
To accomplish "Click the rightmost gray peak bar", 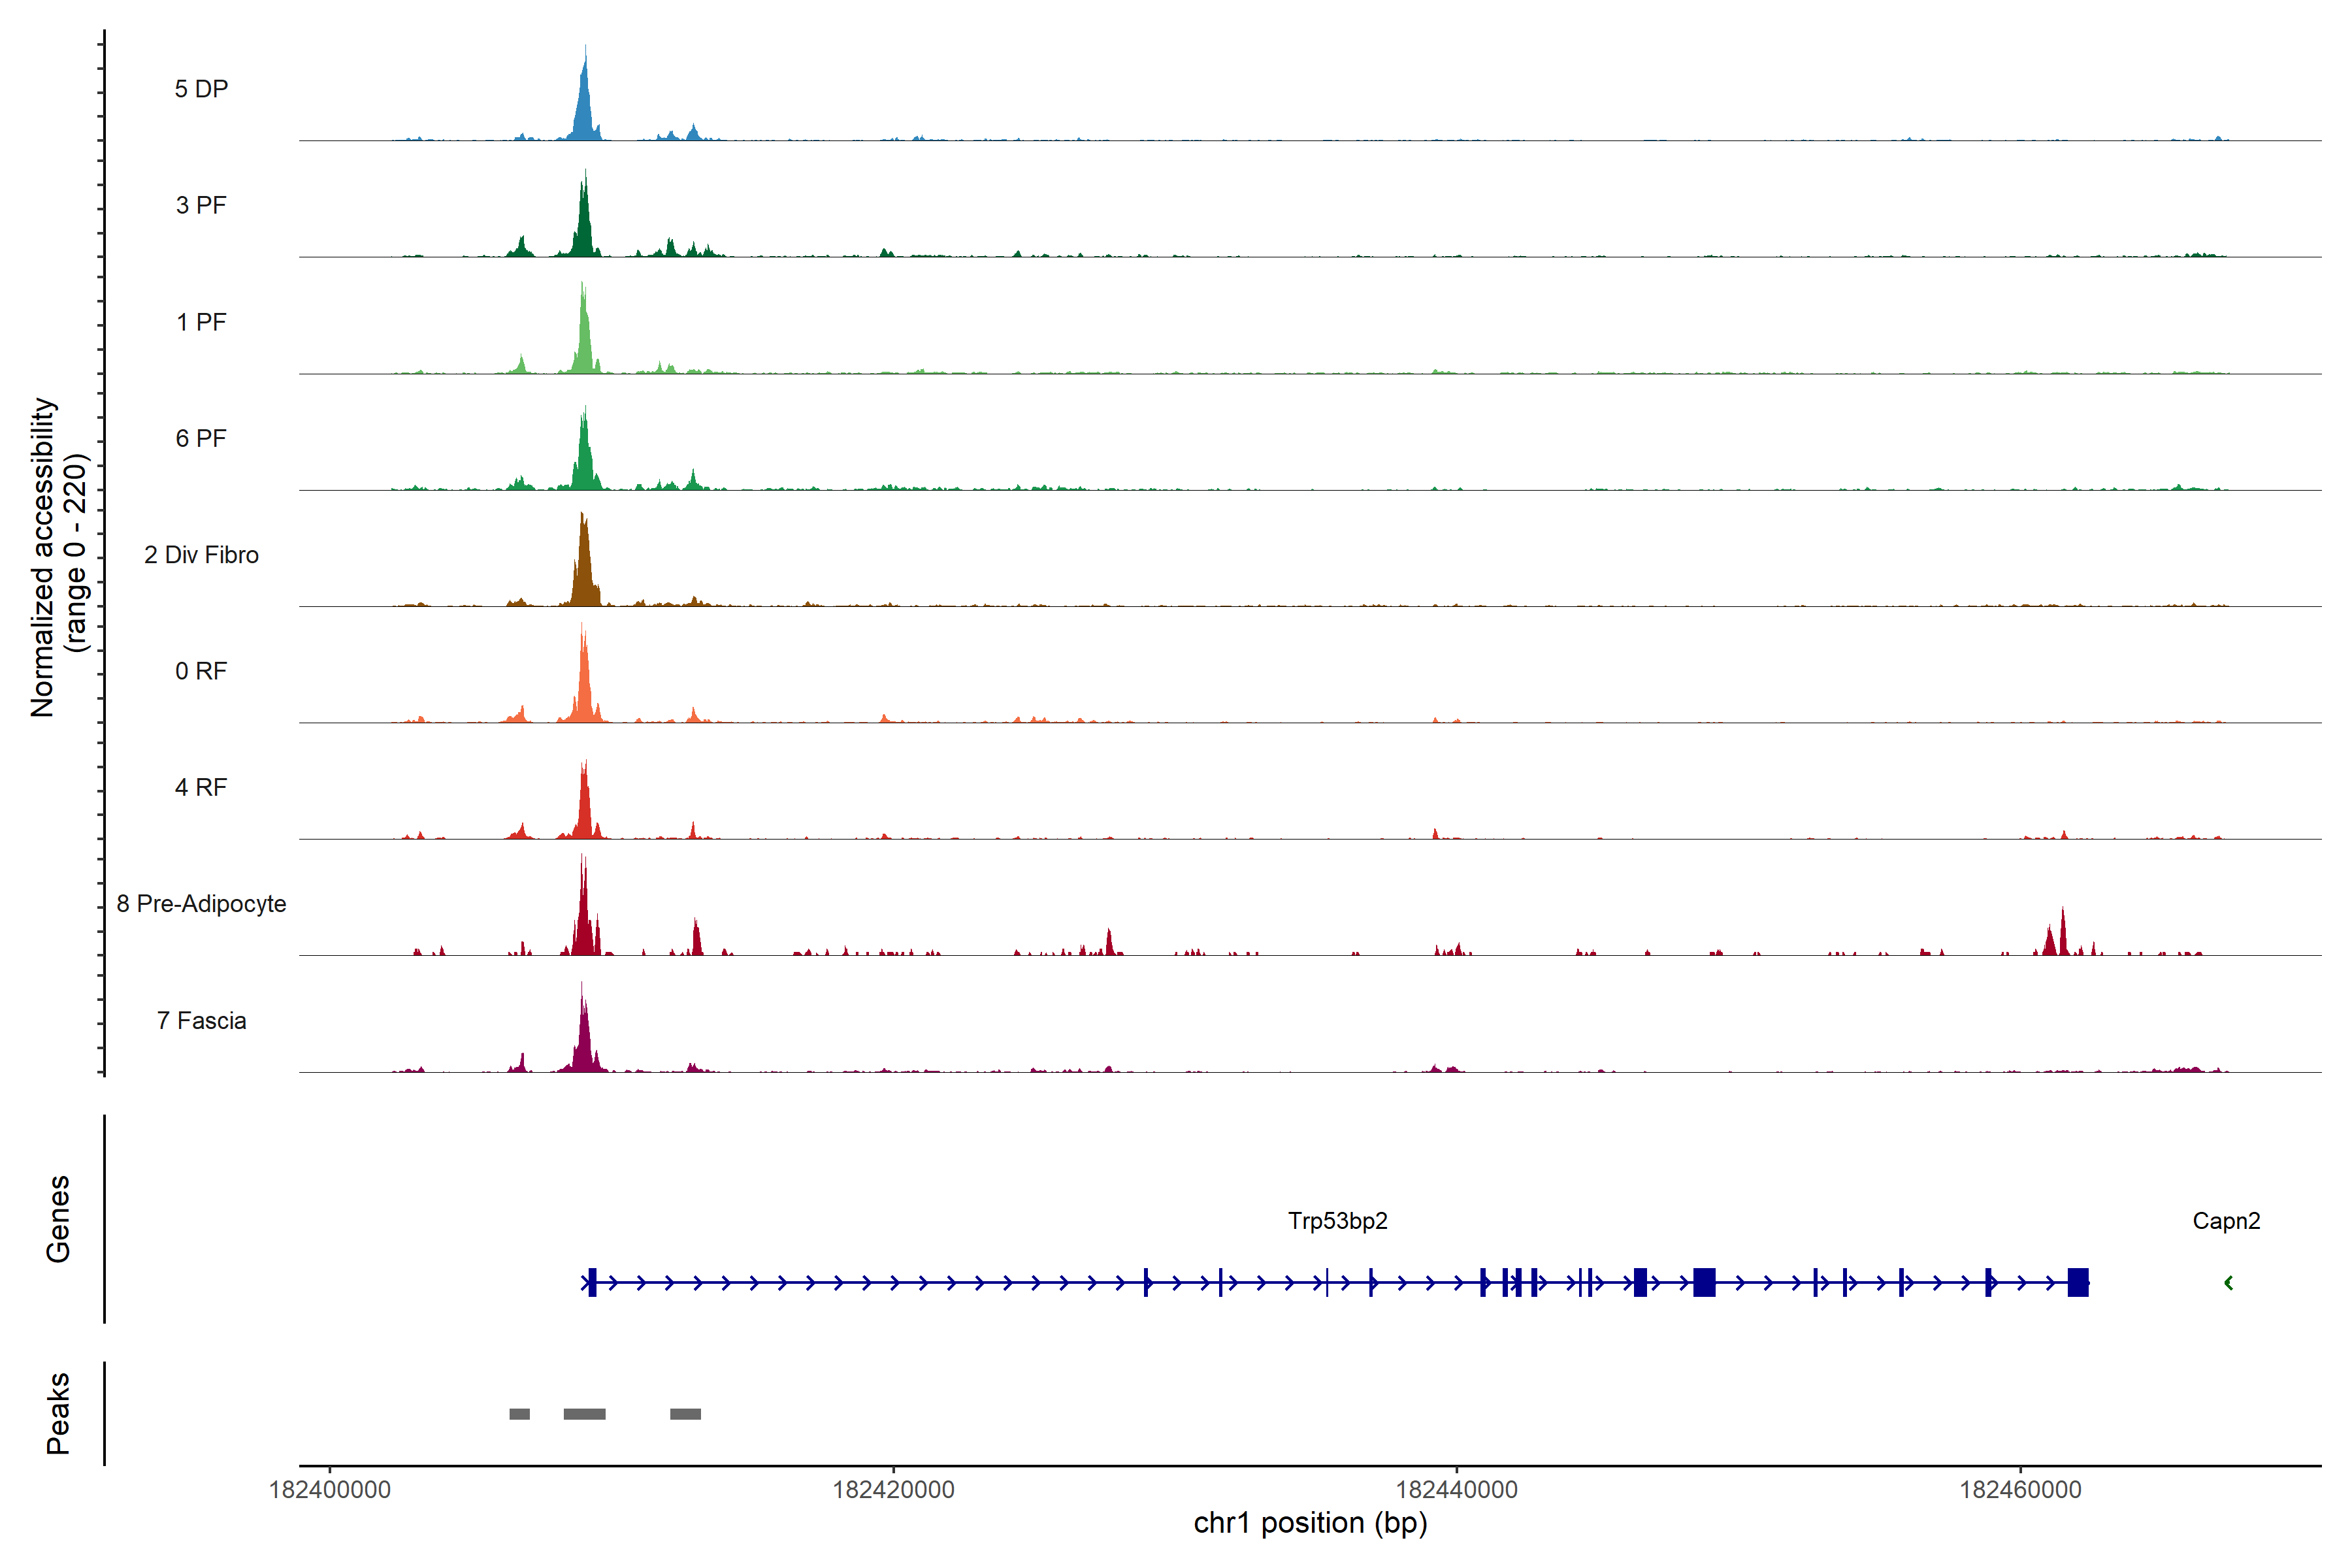I will 685,1414.
